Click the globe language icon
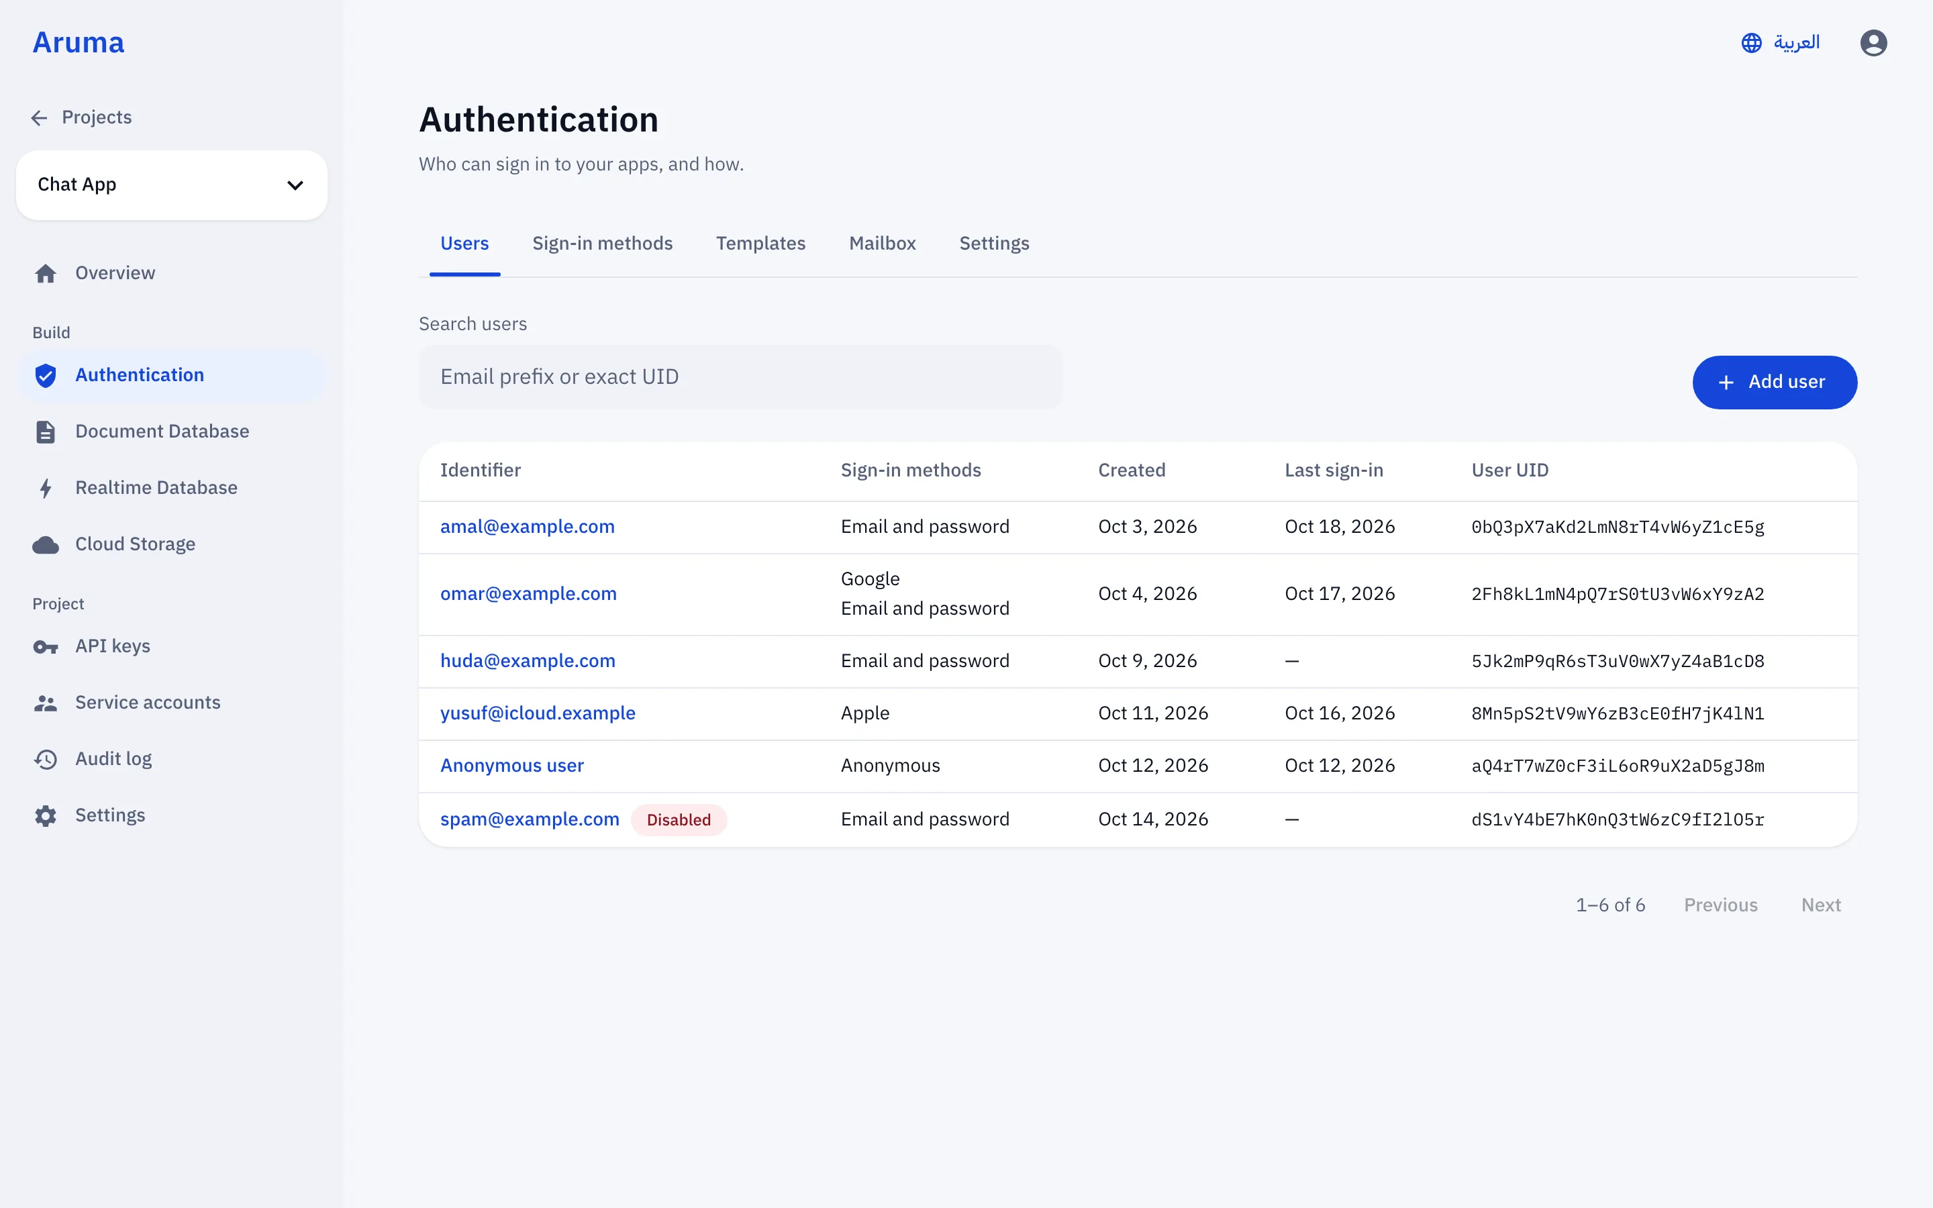Image resolution: width=1933 pixels, height=1208 pixels. pyautogui.click(x=1751, y=43)
